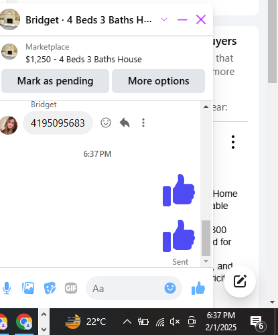React to Bridget's message with emoji
The width and height of the screenshot is (278, 335).
click(106, 123)
